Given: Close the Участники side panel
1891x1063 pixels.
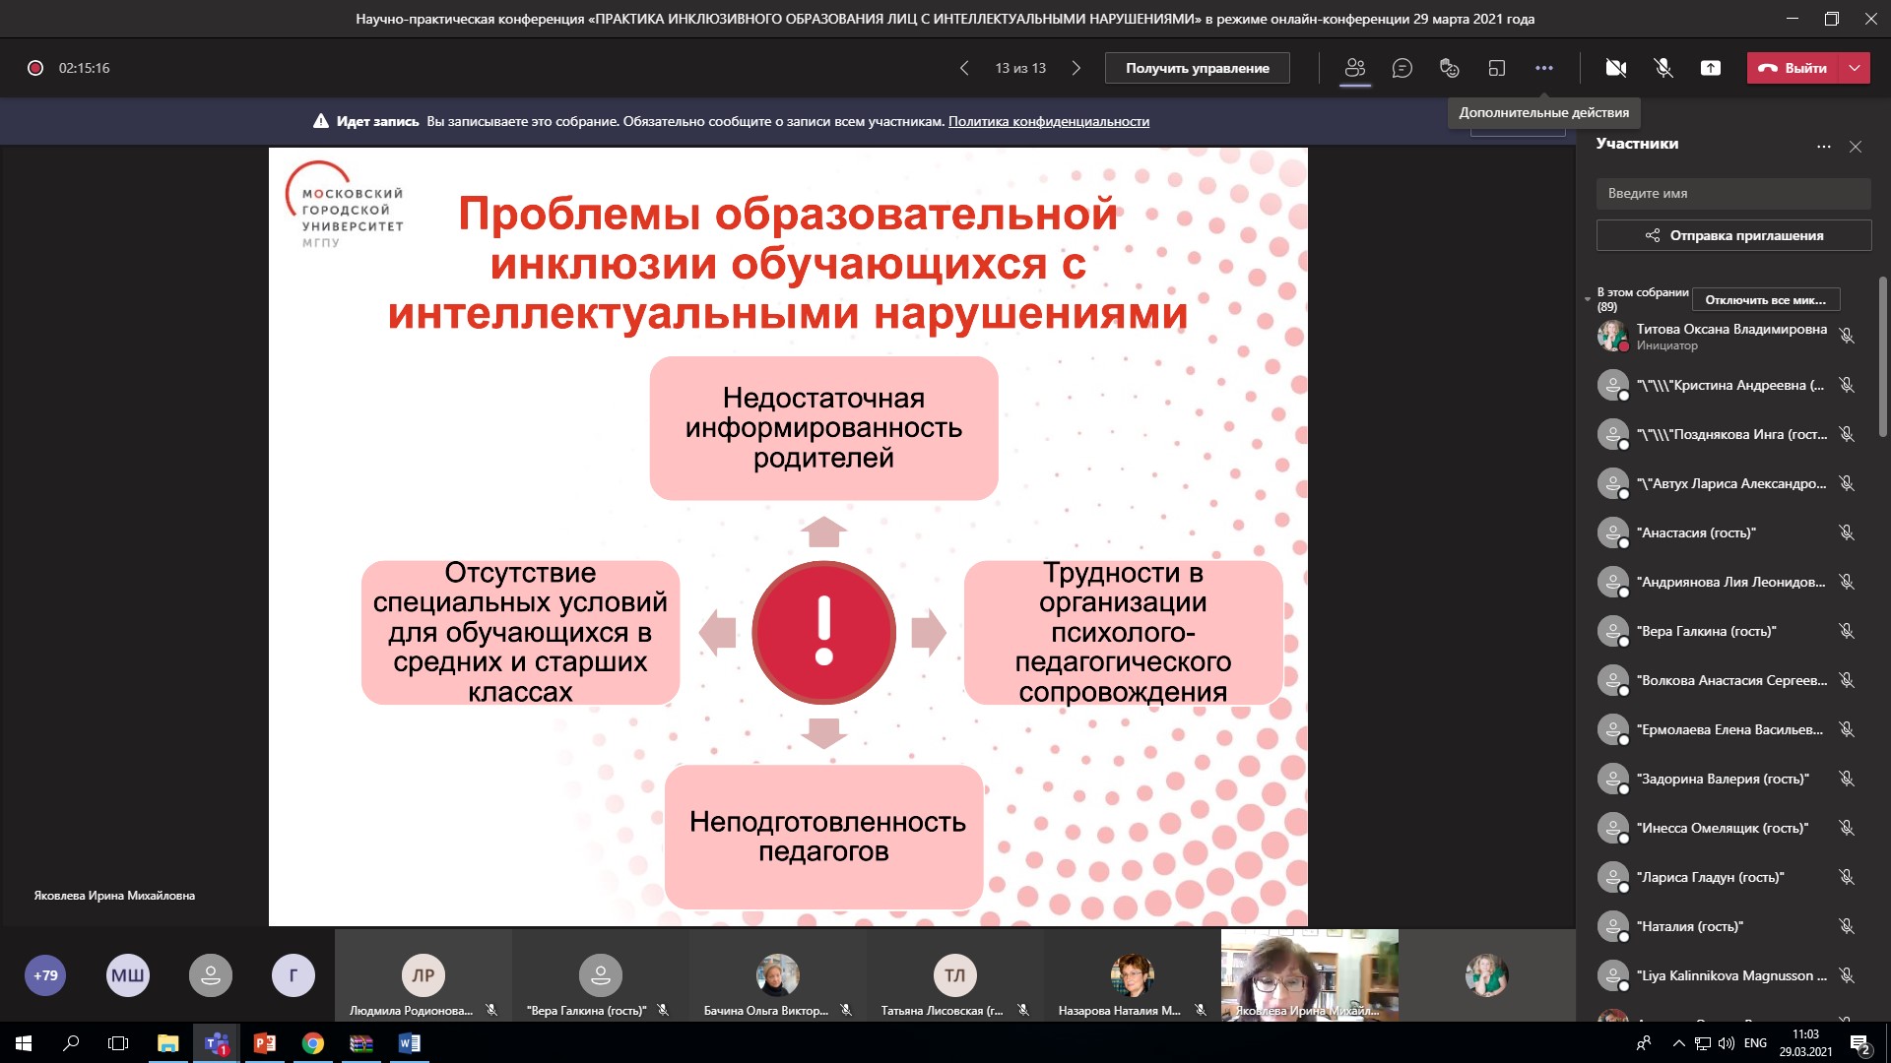Looking at the screenshot, I should click(1856, 147).
